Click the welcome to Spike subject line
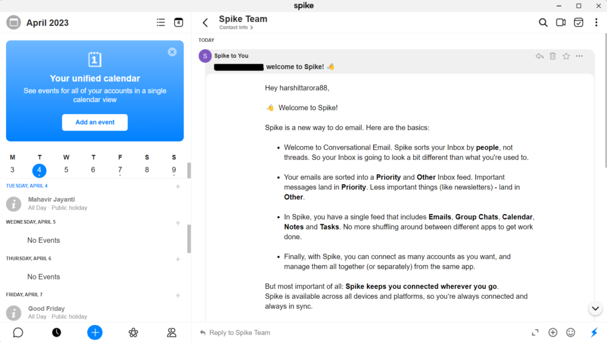Viewport: 607px width, 342px height. coord(274,67)
